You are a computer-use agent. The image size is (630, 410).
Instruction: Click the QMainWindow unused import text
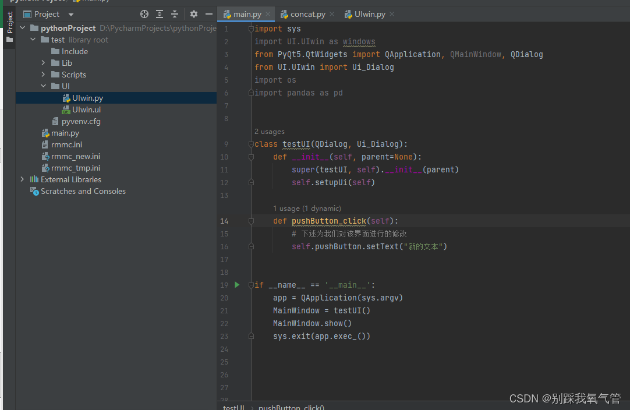pos(475,54)
